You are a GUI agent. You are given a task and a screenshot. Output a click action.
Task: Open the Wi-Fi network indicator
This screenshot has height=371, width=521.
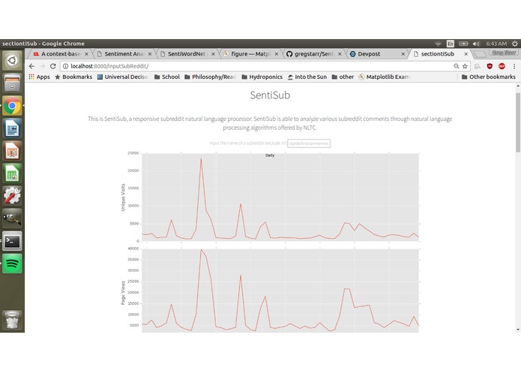tap(438, 44)
